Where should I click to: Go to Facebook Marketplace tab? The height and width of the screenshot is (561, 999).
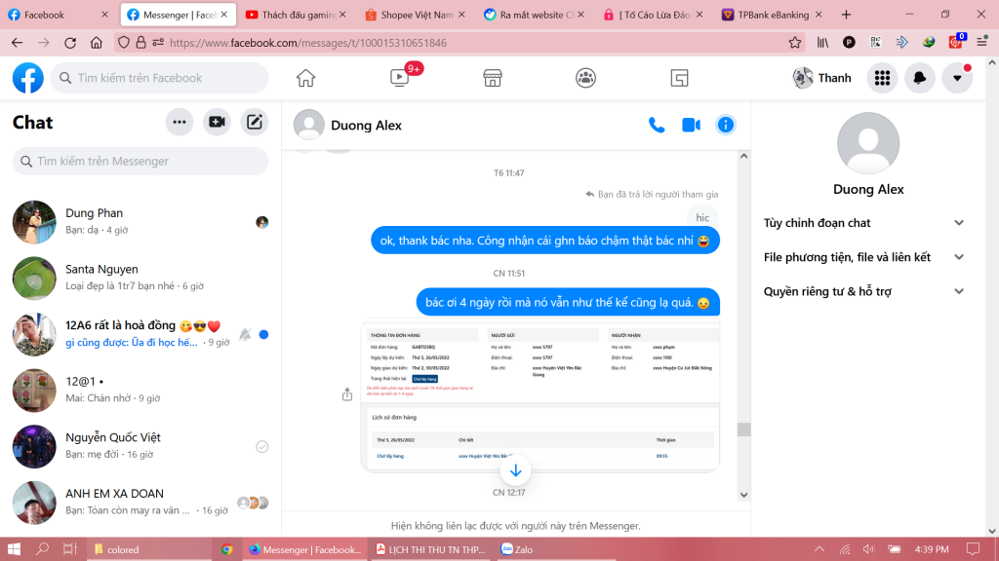493,78
